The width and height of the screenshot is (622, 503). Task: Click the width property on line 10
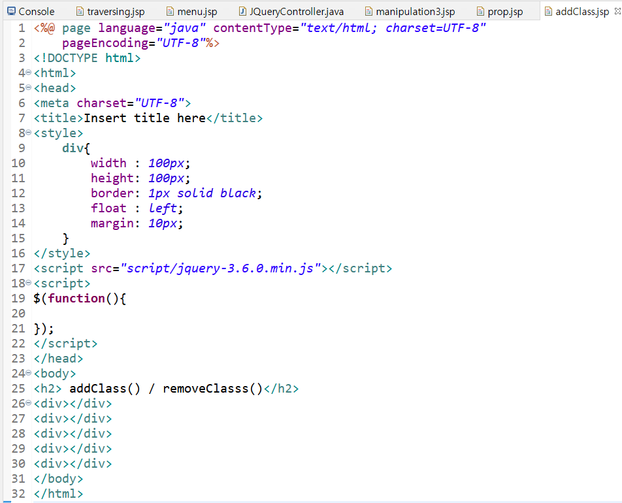click(x=108, y=163)
